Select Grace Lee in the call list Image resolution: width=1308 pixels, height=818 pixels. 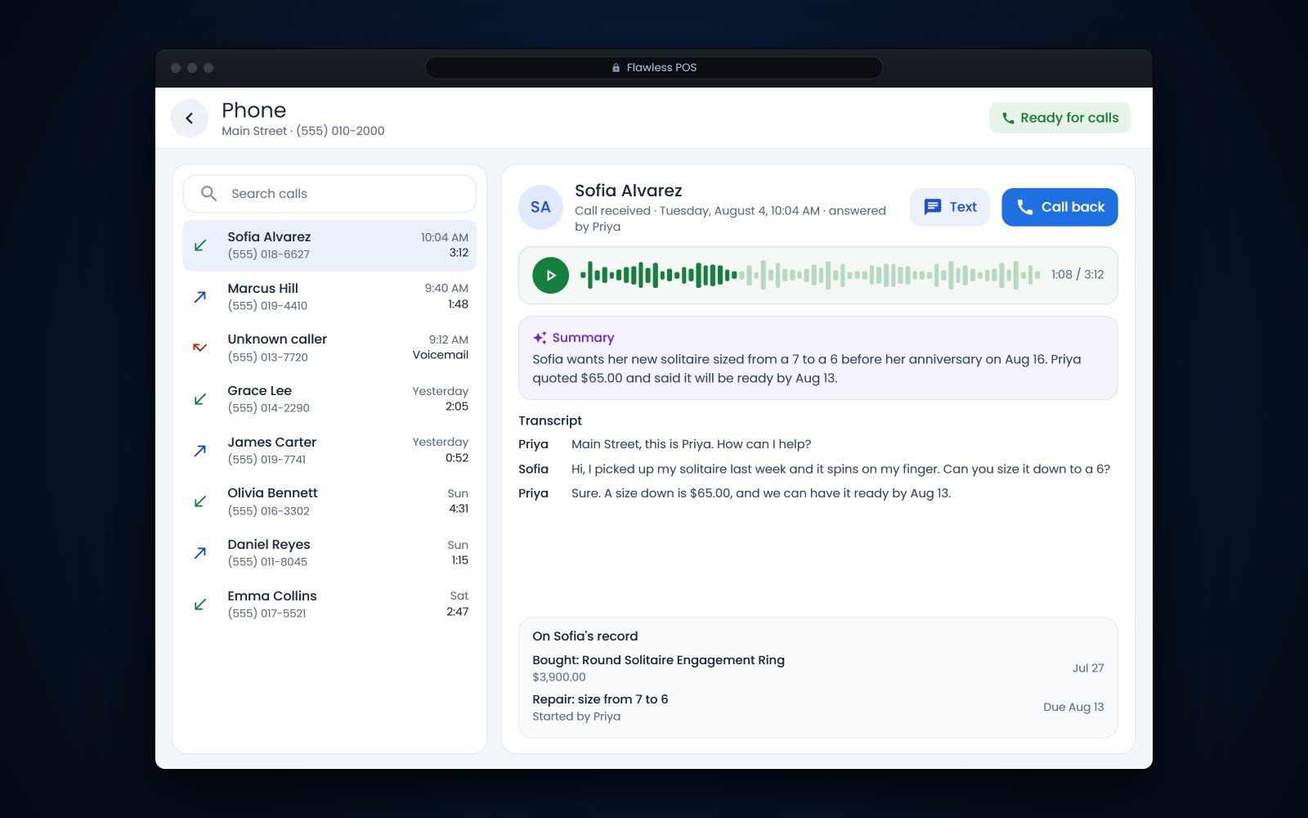pyautogui.click(x=329, y=399)
